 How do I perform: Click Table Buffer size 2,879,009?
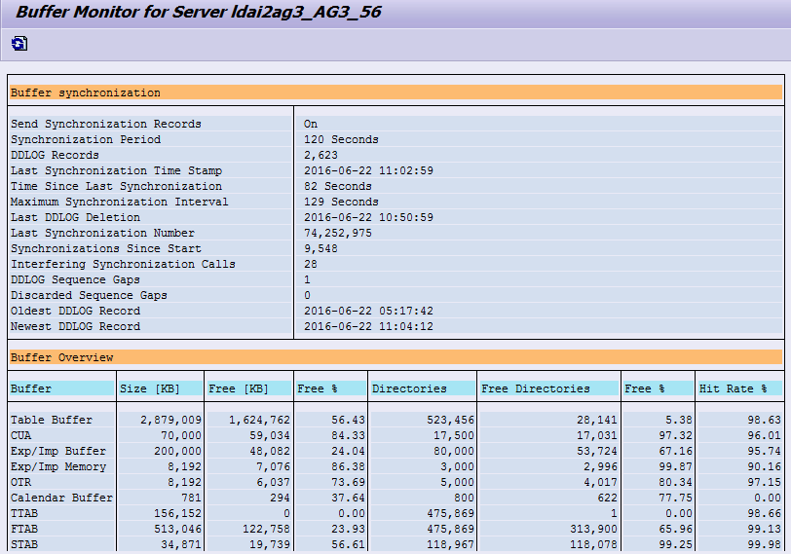[171, 421]
